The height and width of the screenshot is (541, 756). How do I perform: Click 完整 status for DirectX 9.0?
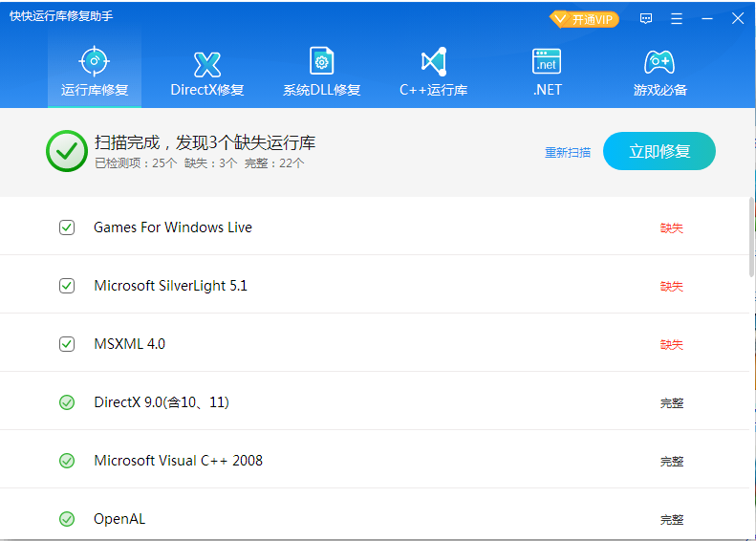pyautogui.click(x=672, y=403)
